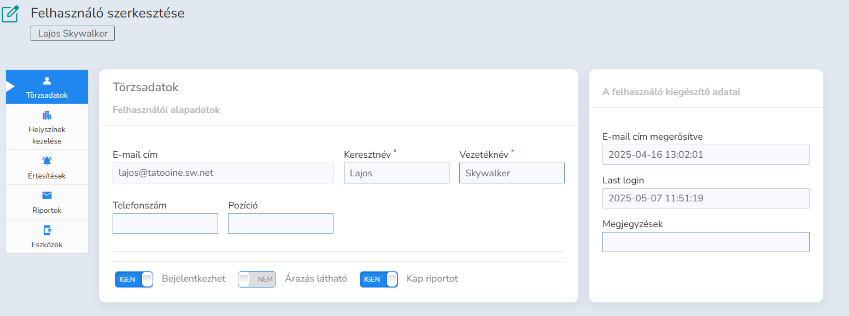Click the building icon for Helyszínek kezelése
This screenshot has width=849, height=316.
[47, 115]
